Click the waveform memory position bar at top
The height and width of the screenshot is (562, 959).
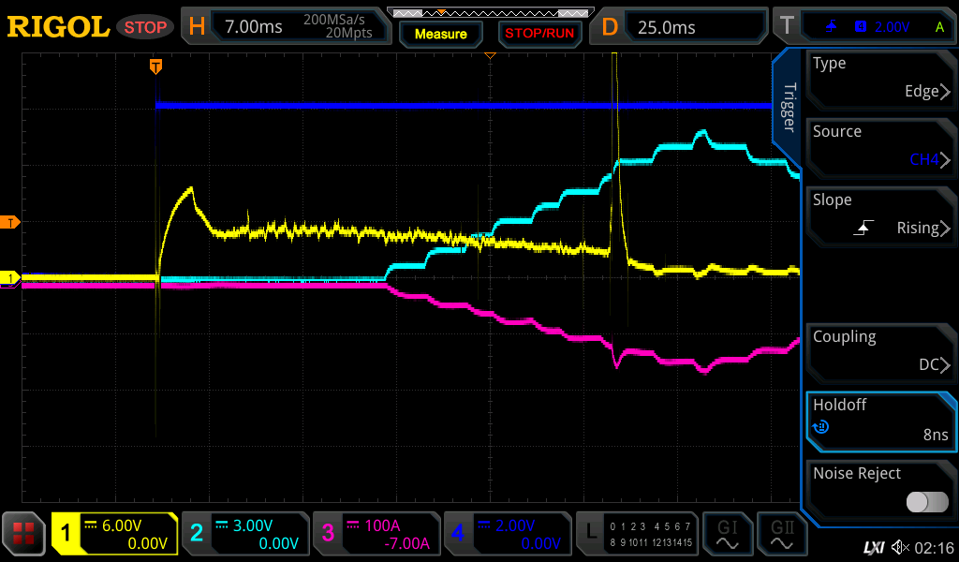tap(489, 13)
